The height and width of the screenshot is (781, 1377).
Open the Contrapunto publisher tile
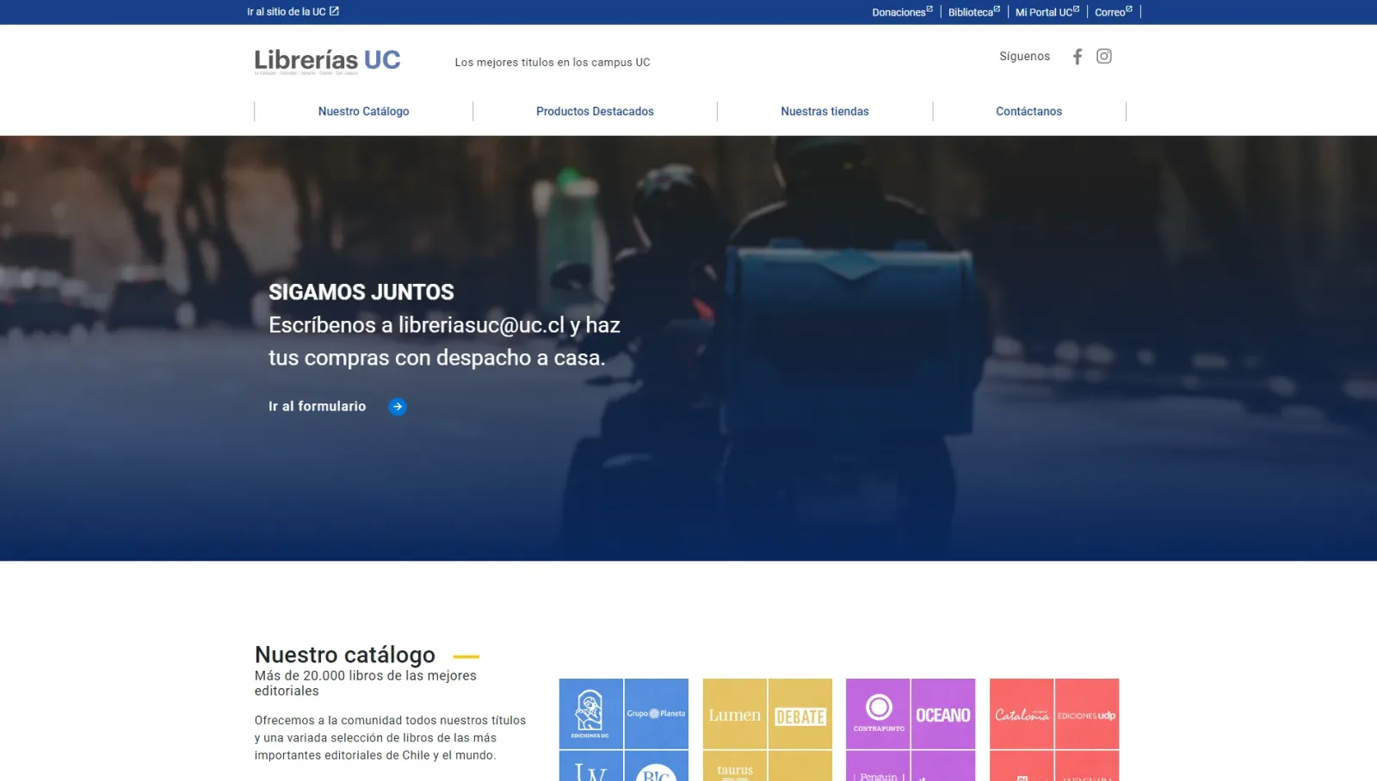click(x=878, y=714)
